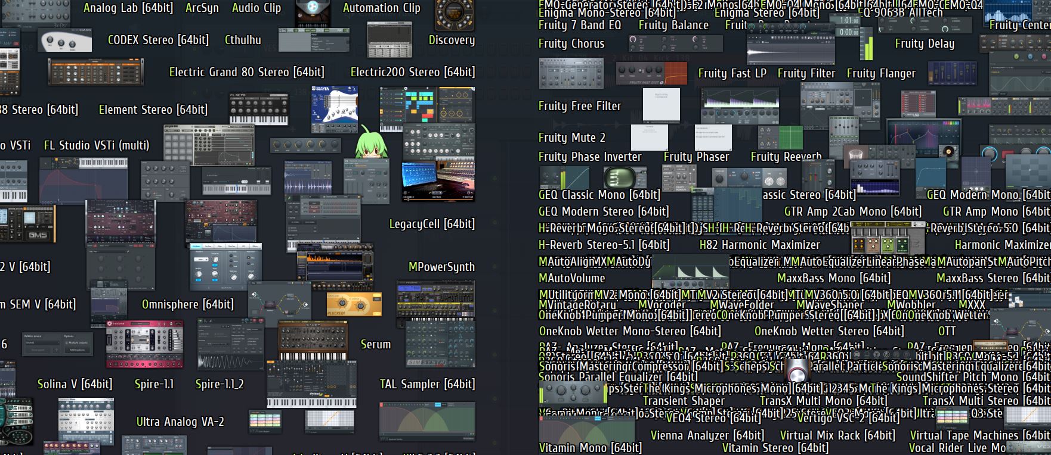
Task: Choose the ArcSyn plugin label
Action: click(202, 8)
